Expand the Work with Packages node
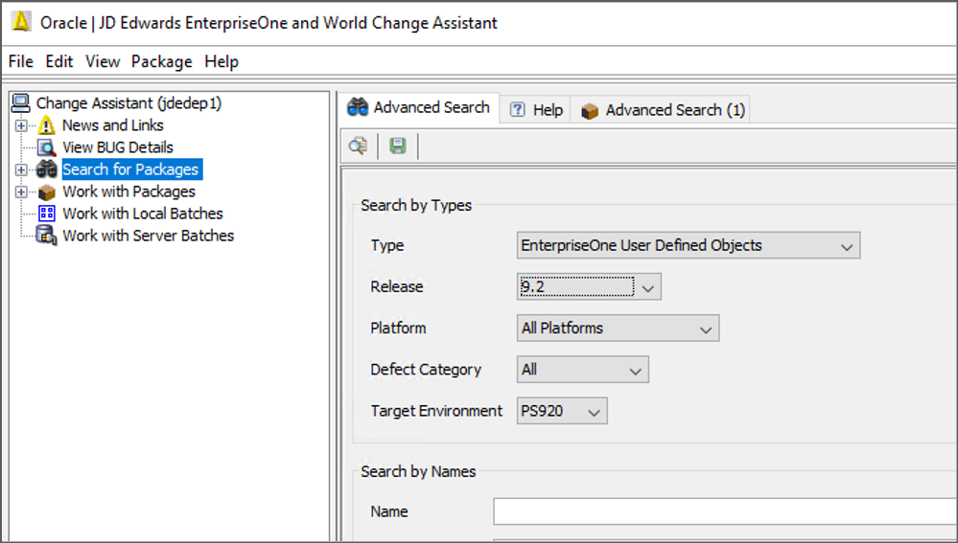This screenshot has width=958, height=543. 21,192
